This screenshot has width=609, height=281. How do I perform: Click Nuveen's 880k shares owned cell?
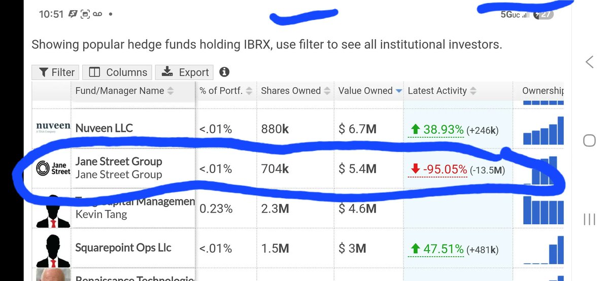[x=275, y=129]
